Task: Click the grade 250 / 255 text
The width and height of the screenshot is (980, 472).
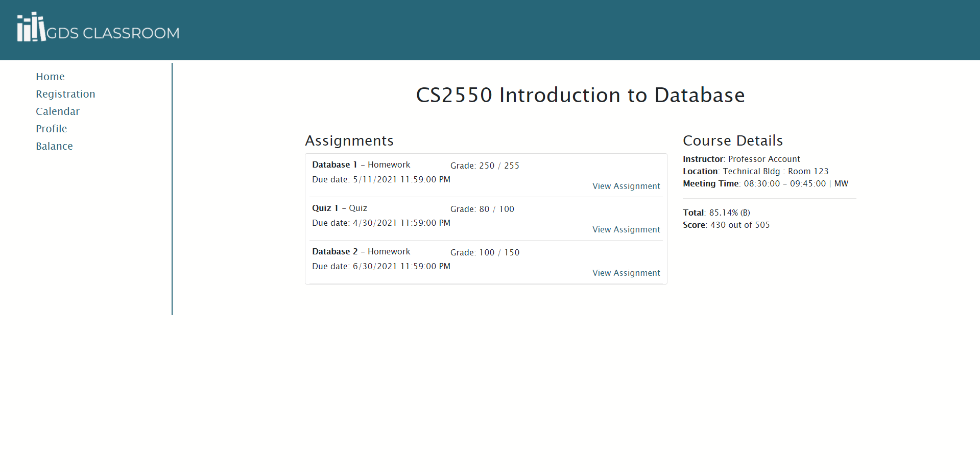Action: click(485, 166)
